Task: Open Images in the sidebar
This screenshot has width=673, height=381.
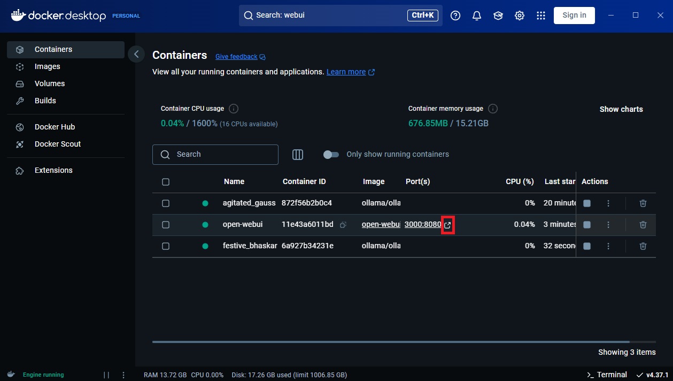Action: (66, 66)
